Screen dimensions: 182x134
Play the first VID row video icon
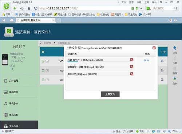tap(47, 61)
